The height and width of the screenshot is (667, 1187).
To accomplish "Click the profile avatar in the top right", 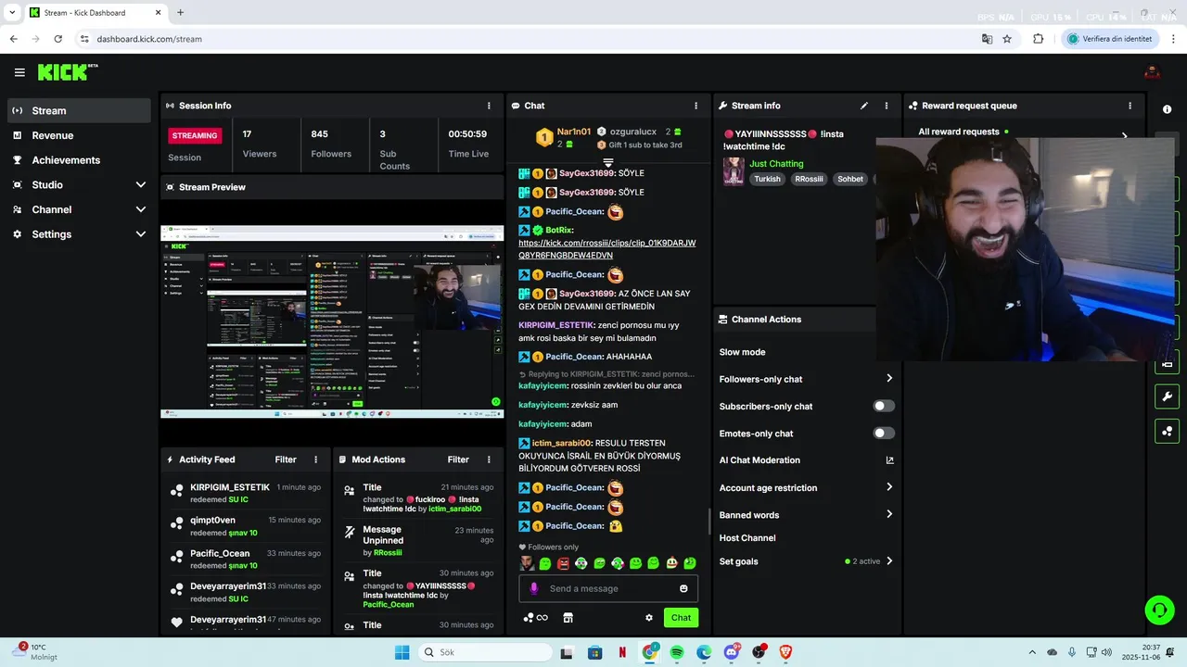I will [1152, 72].
